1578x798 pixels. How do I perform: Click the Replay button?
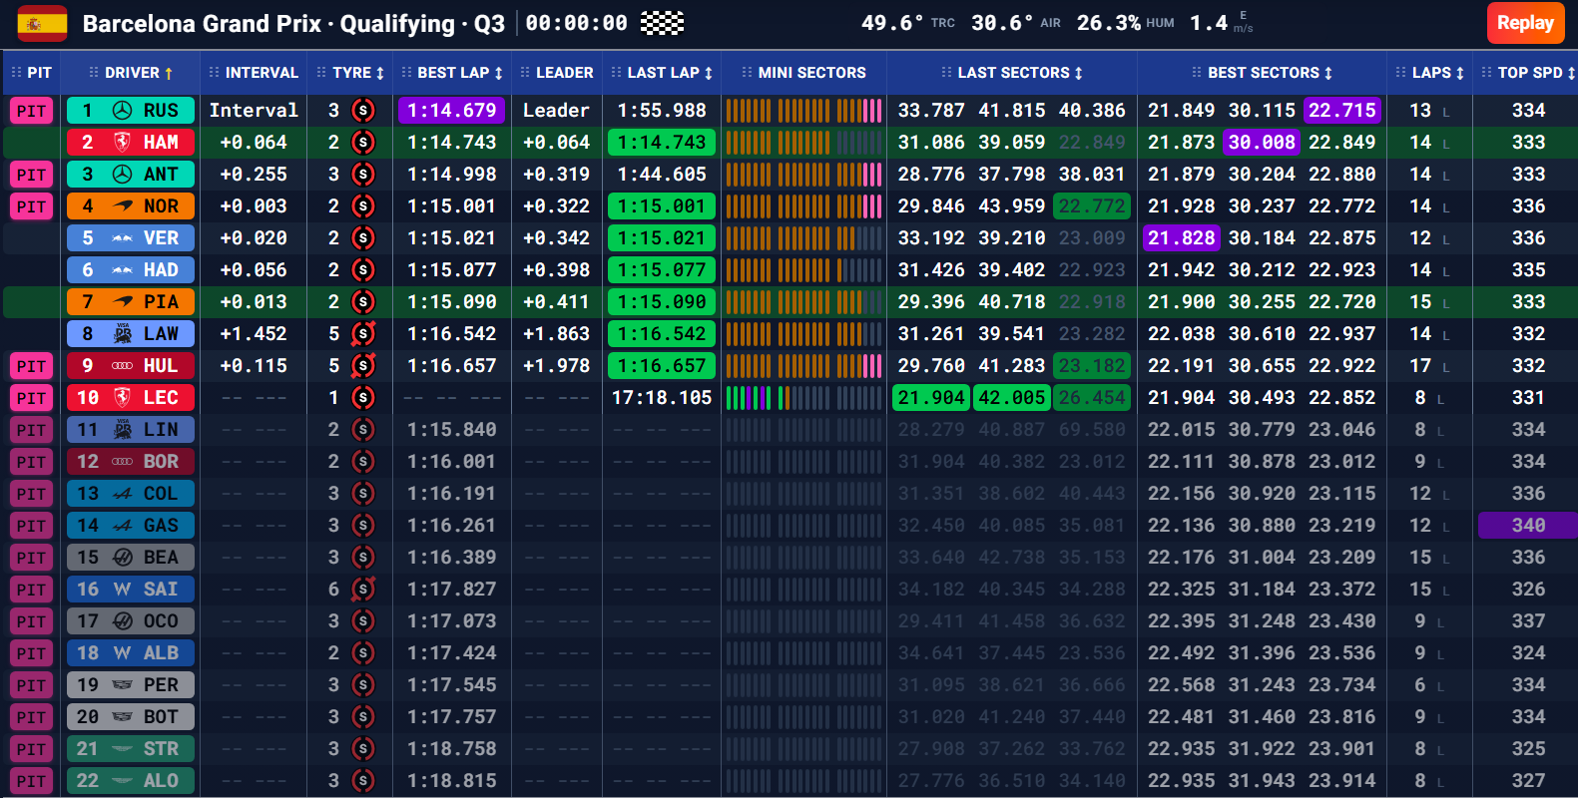pos(1525,23)
